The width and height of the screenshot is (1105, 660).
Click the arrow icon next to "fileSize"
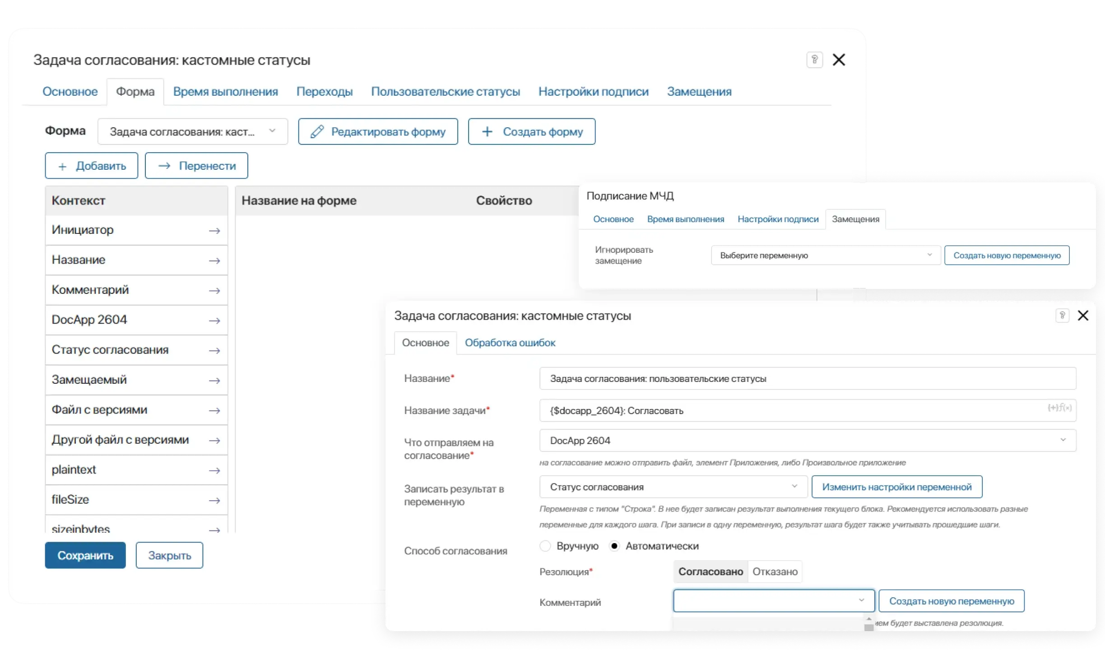click(x=215, y=501)
